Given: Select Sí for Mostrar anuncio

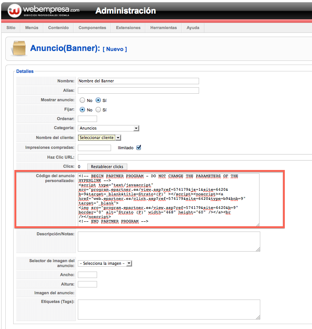Looking at the screenshot, I should pos(98,100).
